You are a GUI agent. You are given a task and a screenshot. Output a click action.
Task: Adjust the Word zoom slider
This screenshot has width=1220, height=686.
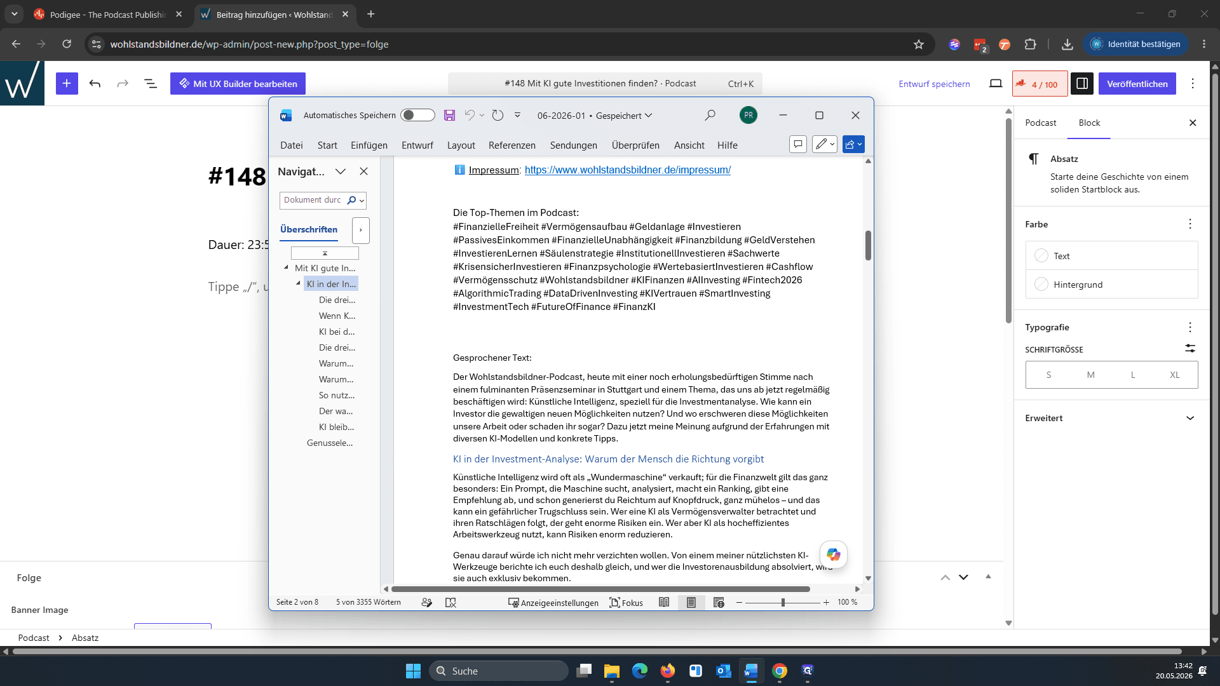783,602
